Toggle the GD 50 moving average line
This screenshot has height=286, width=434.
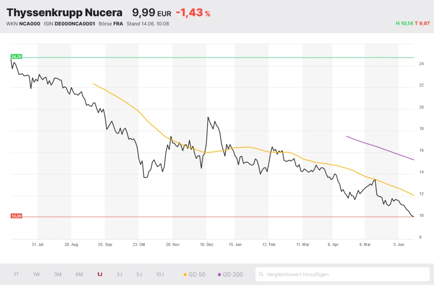point(194,274)
